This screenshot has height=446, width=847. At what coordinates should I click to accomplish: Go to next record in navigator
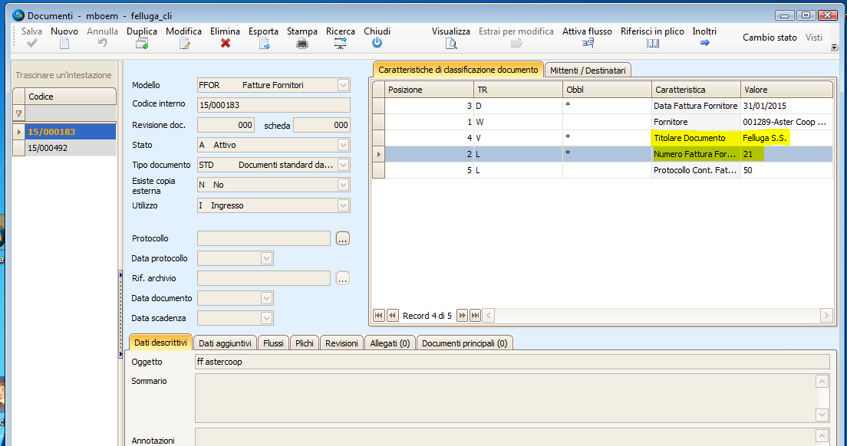(462, 315)
